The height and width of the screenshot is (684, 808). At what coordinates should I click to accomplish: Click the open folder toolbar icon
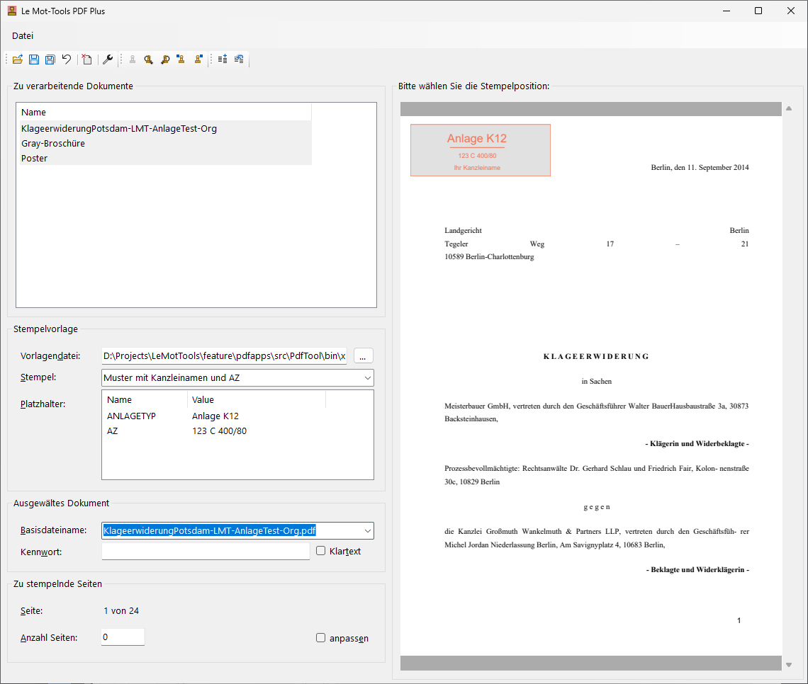click(18, 59)
